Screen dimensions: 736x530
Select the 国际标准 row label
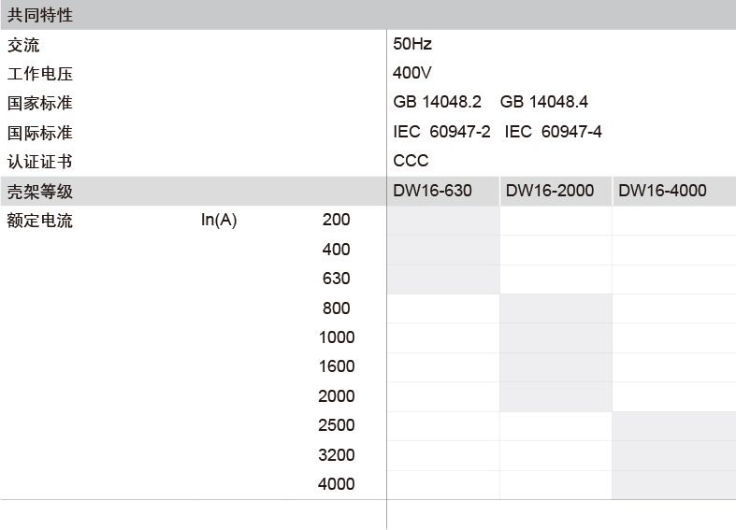40,133
